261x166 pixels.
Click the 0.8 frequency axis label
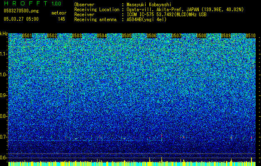[3, 116]
